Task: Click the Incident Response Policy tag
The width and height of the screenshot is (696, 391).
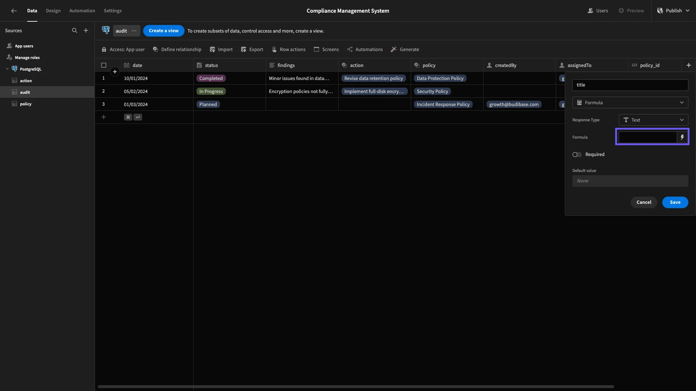Action: click(443, 104)
